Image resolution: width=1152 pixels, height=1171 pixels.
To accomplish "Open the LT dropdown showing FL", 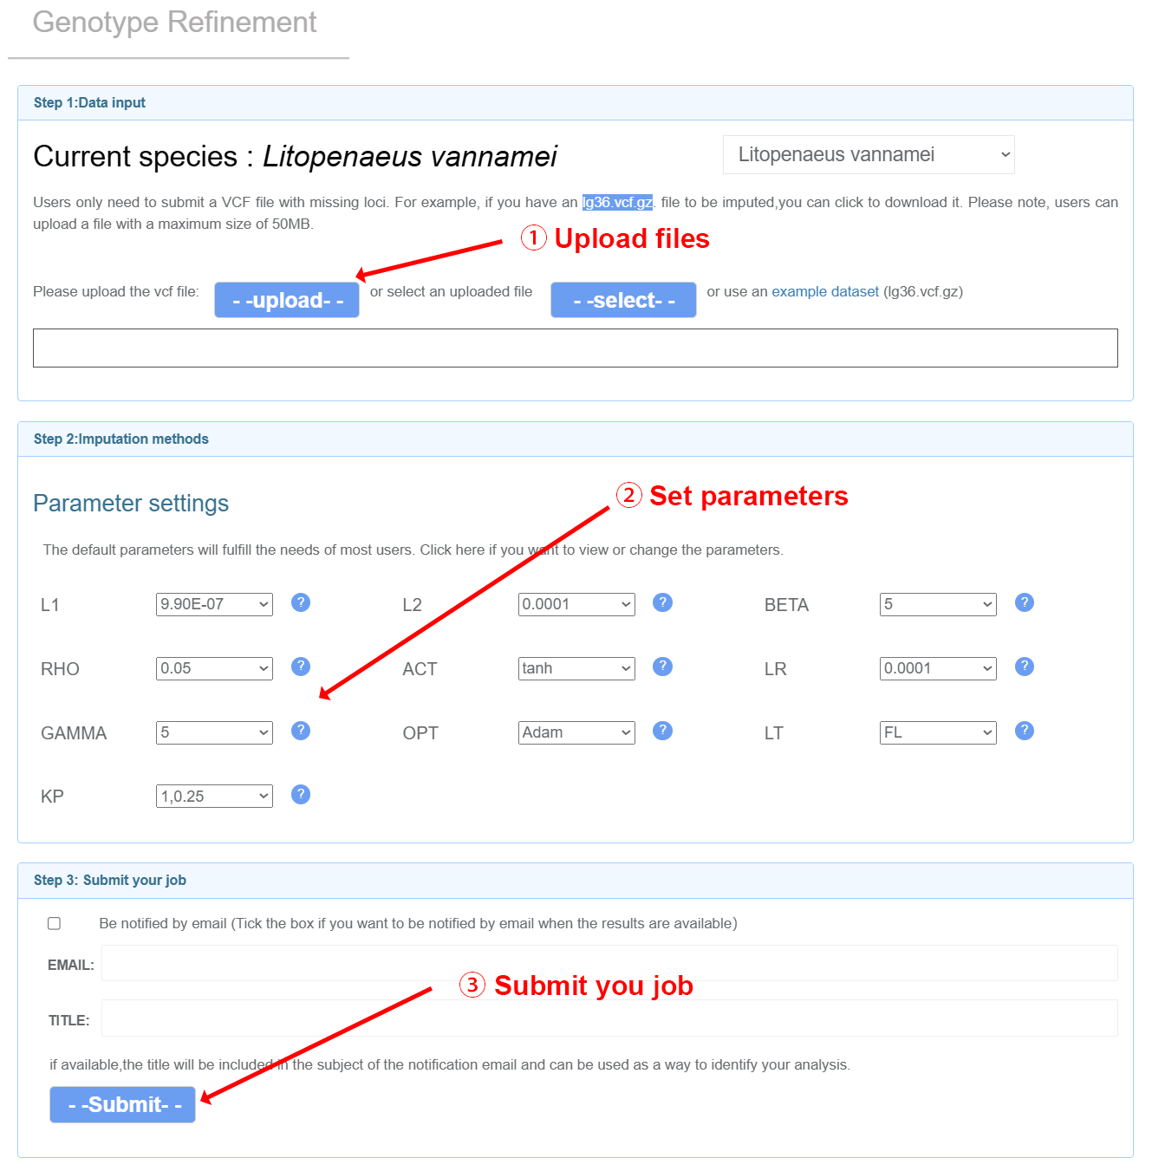I will point(938,732).
